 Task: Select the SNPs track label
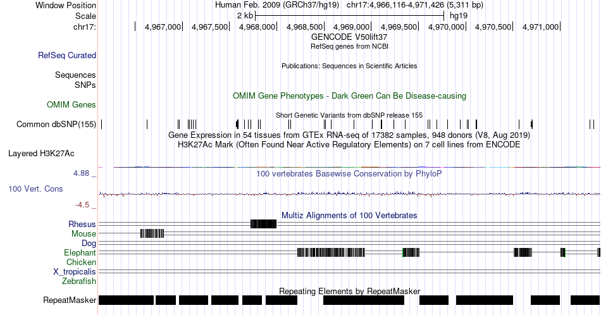pos(85,85)
